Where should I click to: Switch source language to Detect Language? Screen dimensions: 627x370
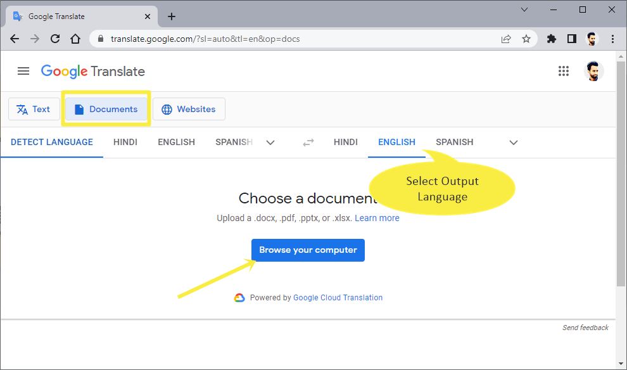52,142
